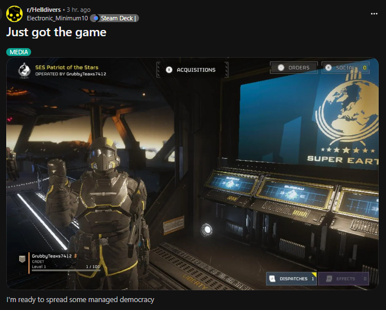The height and width of the screenshot is (310, 386).
Task: Open the r/Helldivers subreddit avatar
Action: [x=14, y=14]
